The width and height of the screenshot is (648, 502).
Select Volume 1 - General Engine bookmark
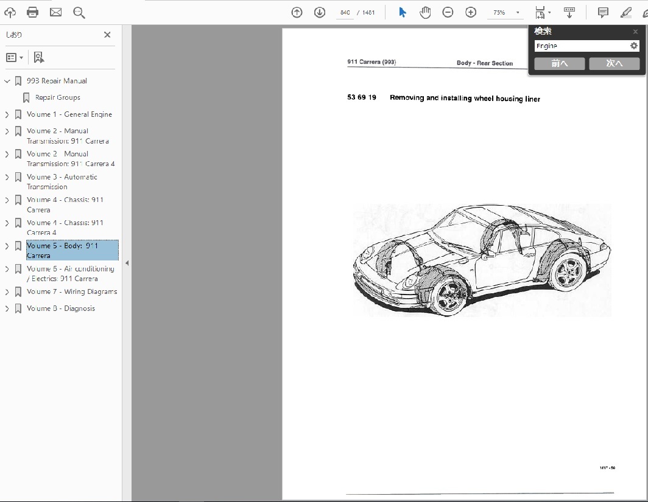pyautogui.click(x=69, y=114)
